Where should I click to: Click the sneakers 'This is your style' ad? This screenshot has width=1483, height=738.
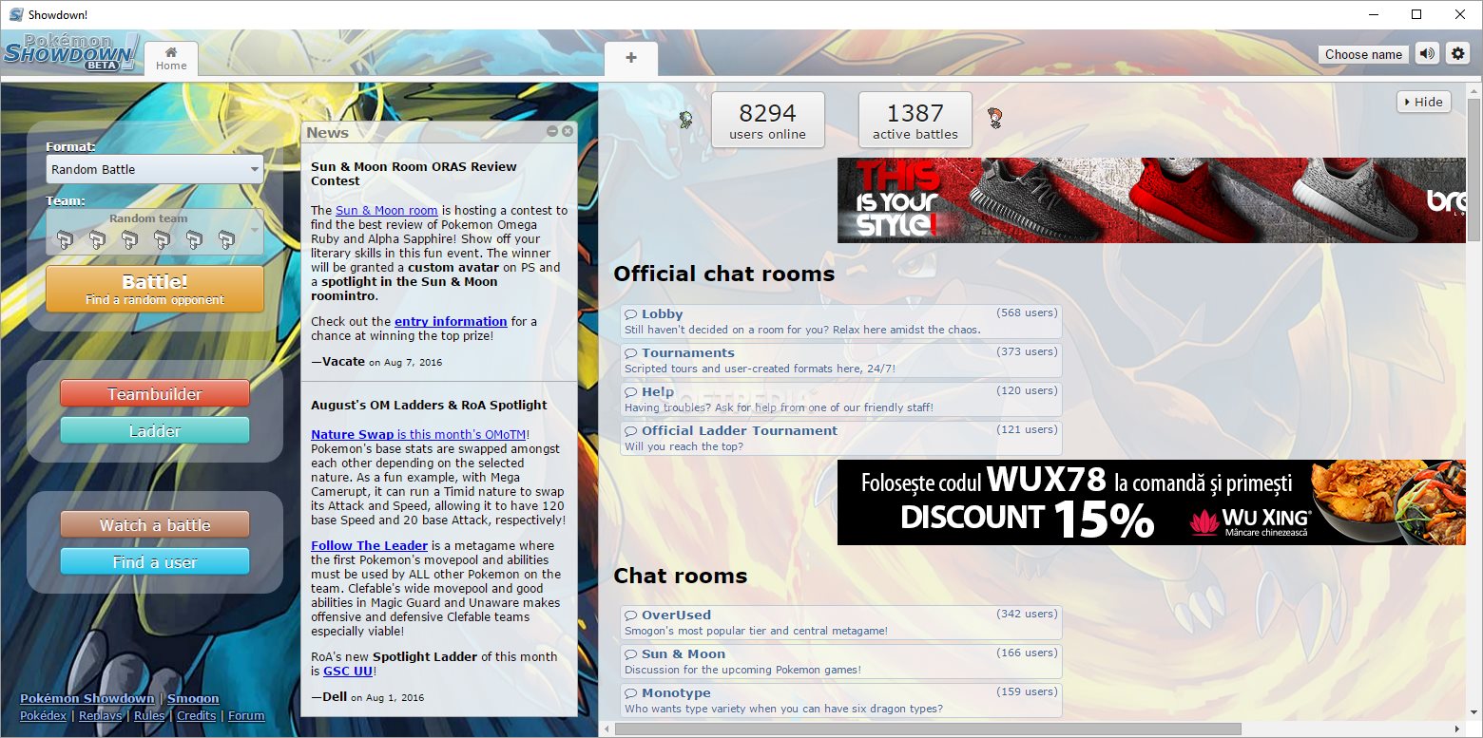click(x=1151, y=200)
